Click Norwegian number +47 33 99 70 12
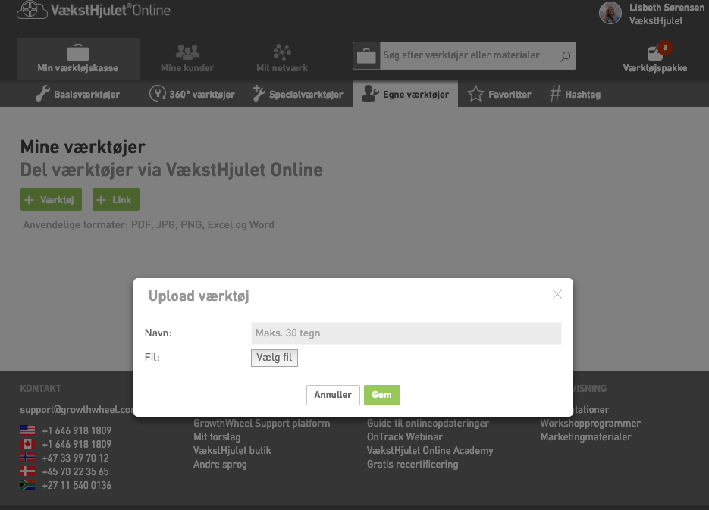Image resolution: width=709 pixels, height=510 pixels. [x=76, y=458]
